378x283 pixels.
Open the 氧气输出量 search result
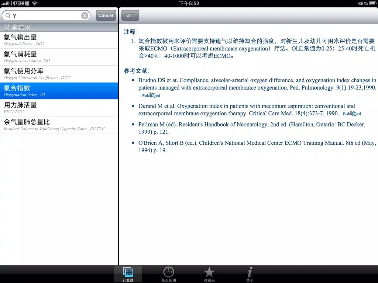[59, 40]
